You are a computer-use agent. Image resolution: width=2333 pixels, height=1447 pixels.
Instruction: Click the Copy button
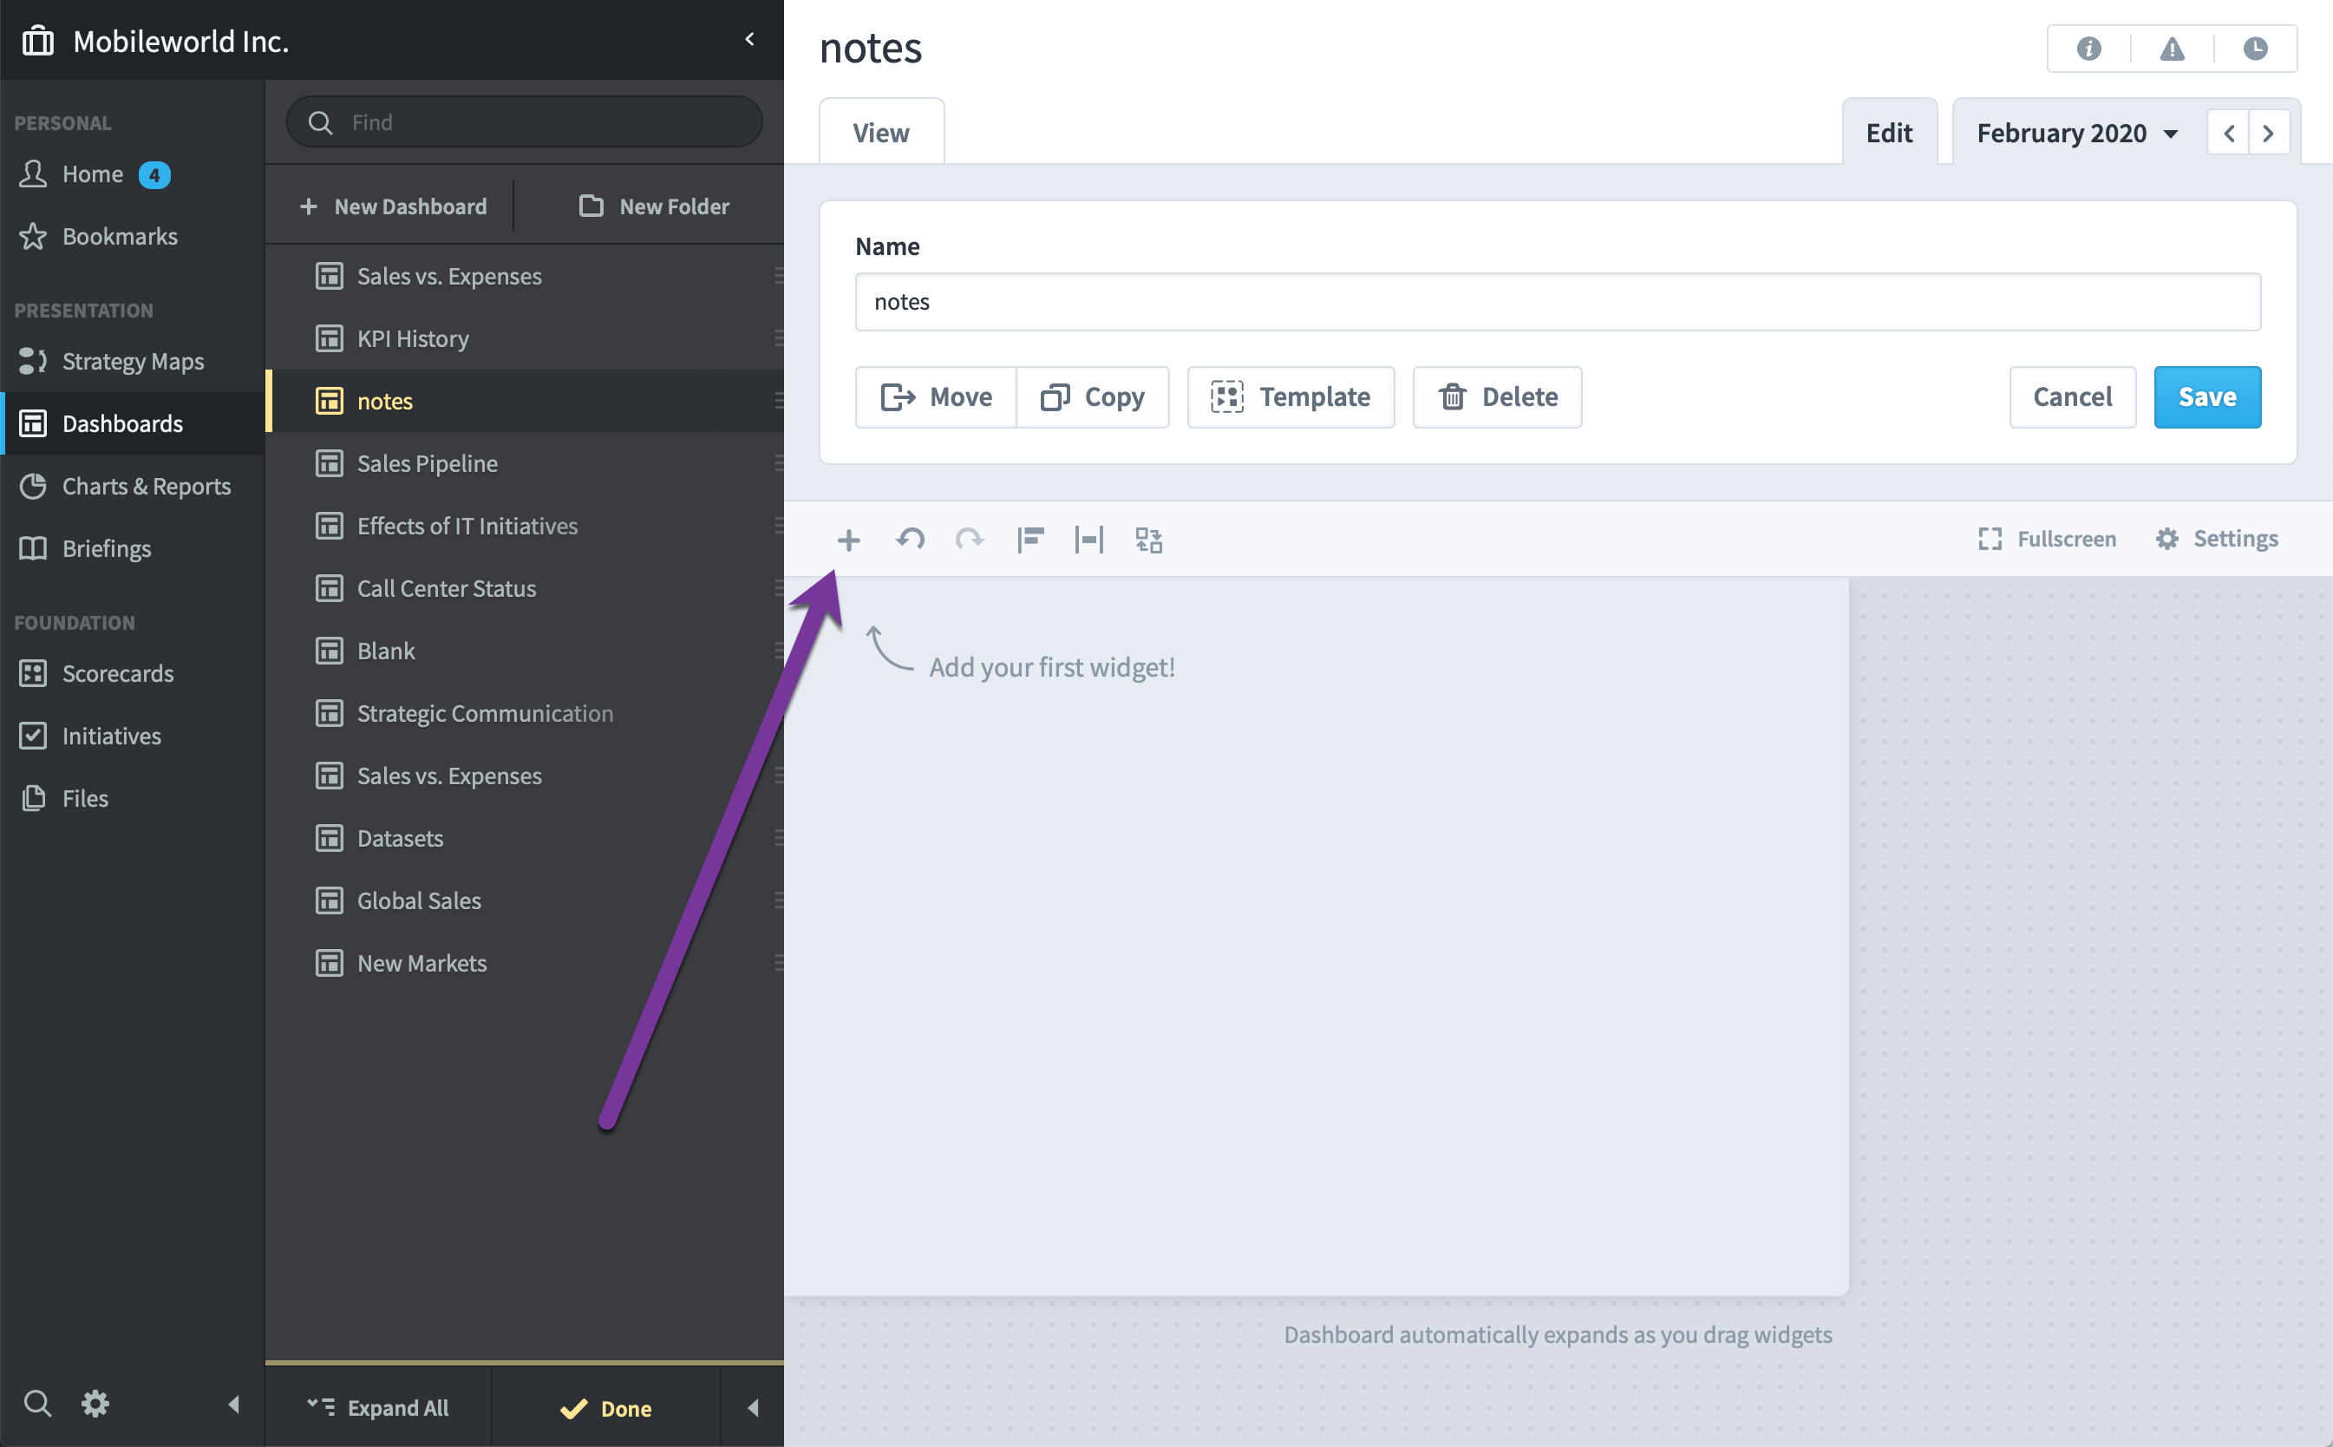point(1093,396)
